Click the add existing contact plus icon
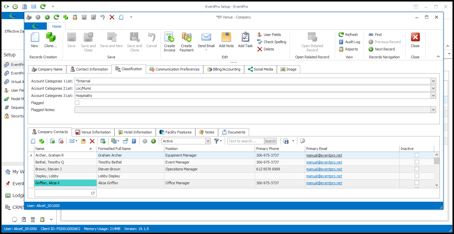The width and height of the screenshot is (454, 234). coord(52,141)
